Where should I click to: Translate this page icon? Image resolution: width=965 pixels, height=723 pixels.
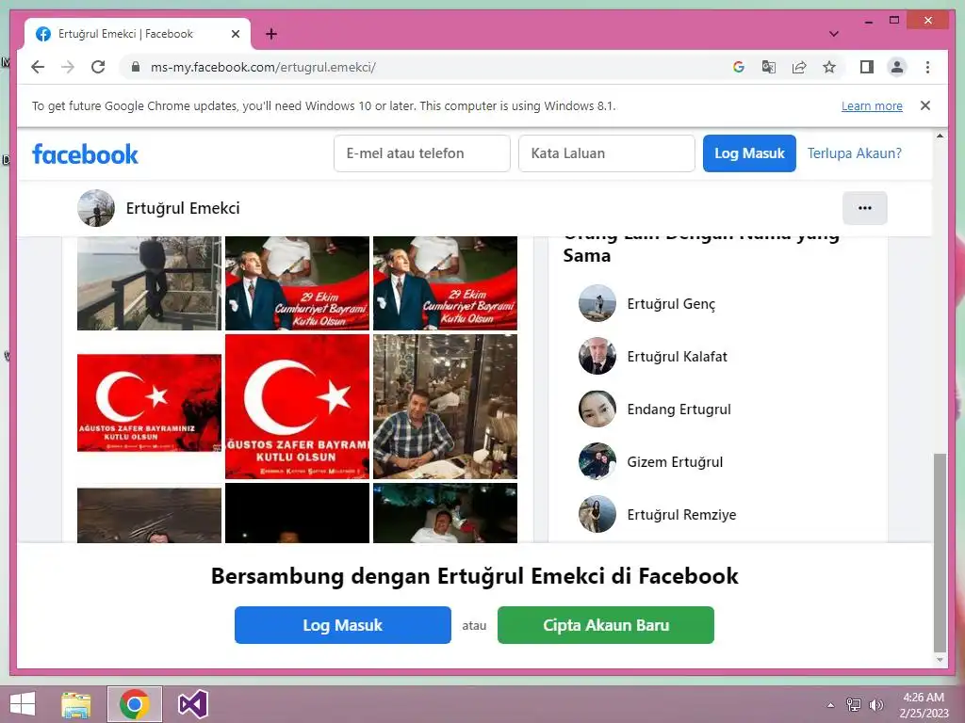769,67
